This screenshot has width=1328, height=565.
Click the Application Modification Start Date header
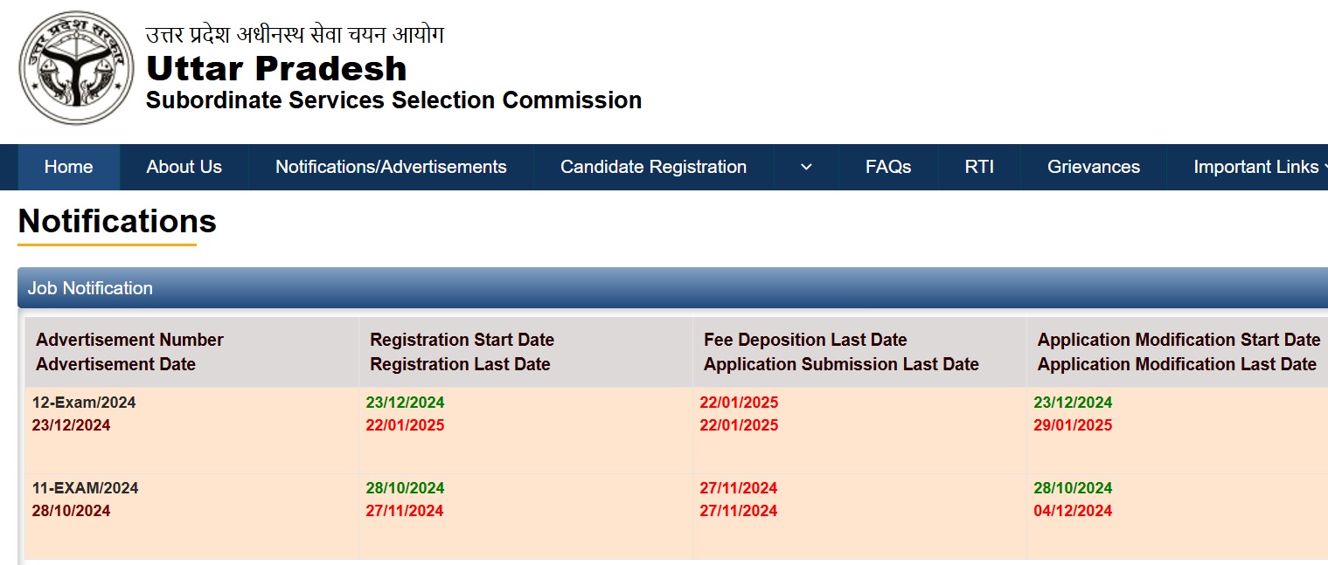point(1178,340)
